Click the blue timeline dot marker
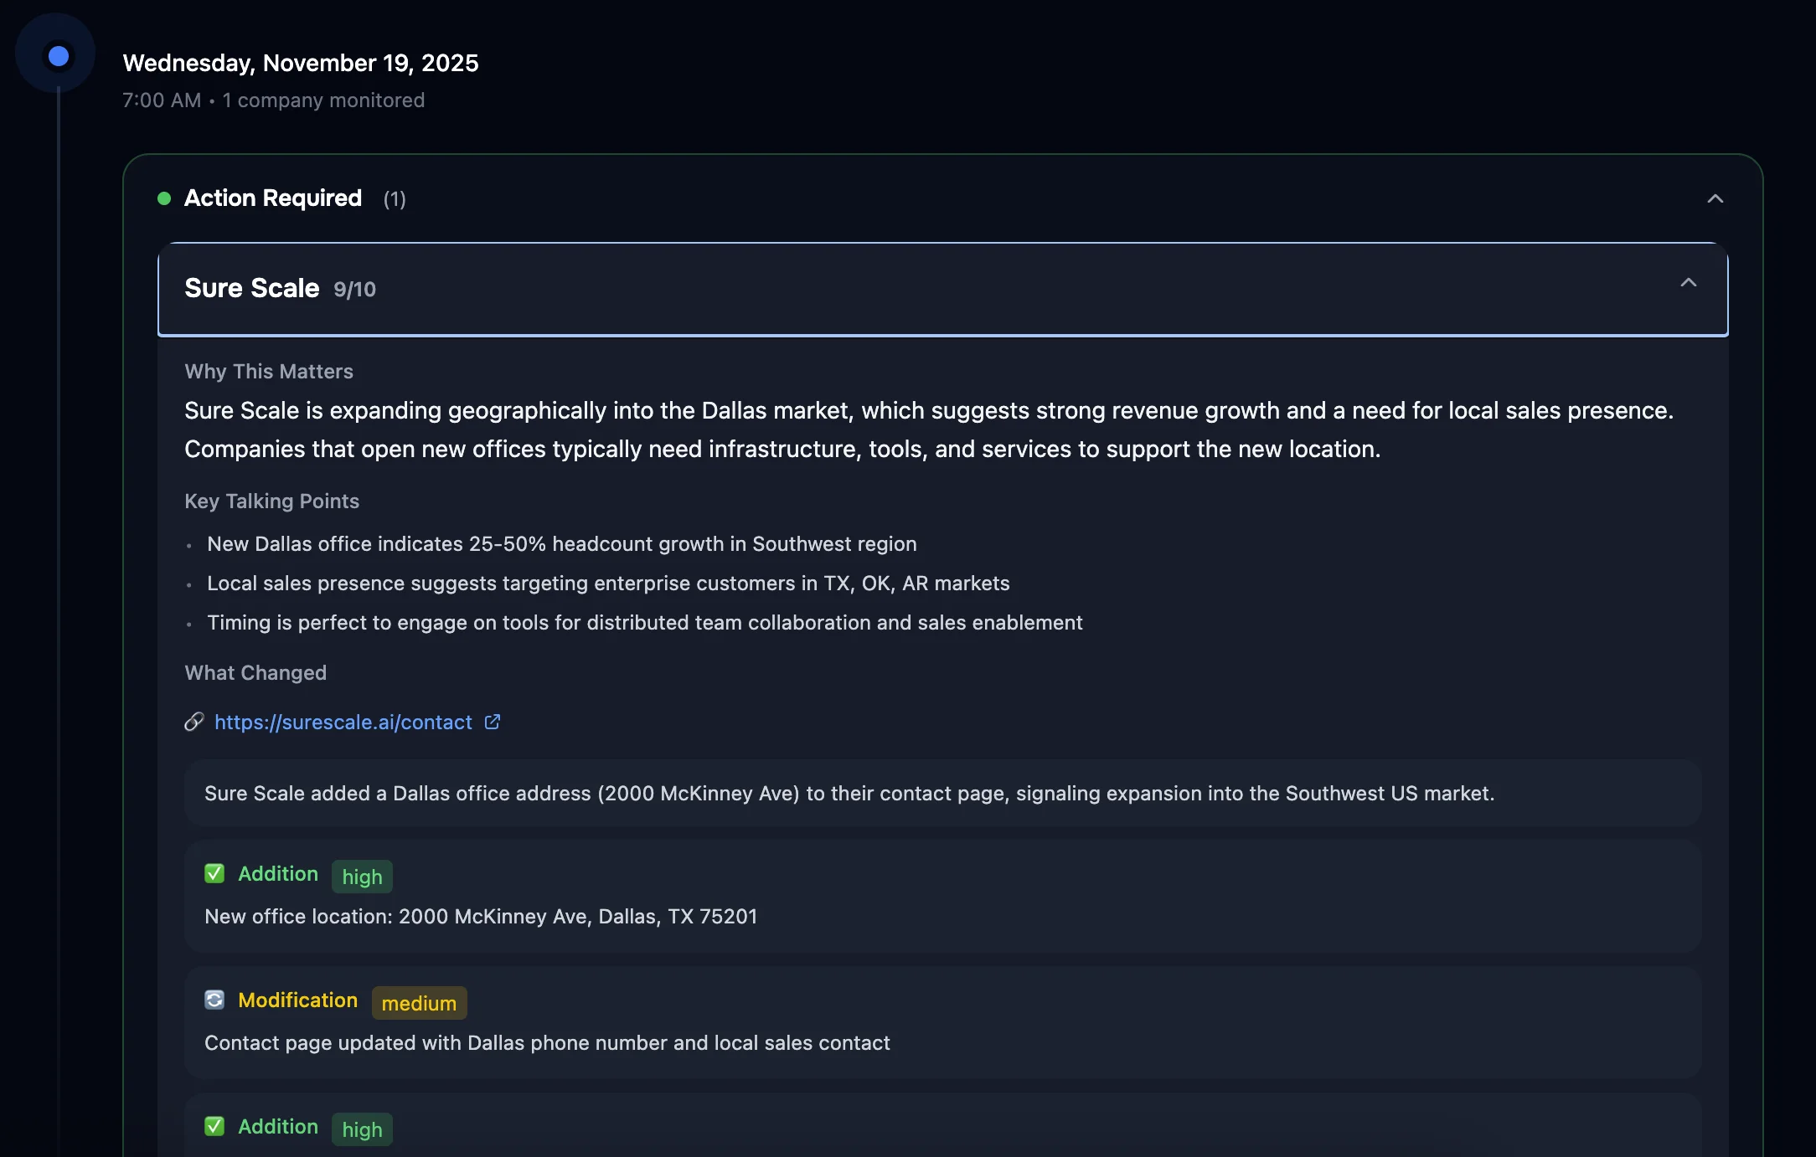1816x1157 pixels. [59, 56]
